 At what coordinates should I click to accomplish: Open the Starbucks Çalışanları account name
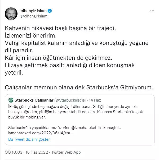(x=34, y=100)
